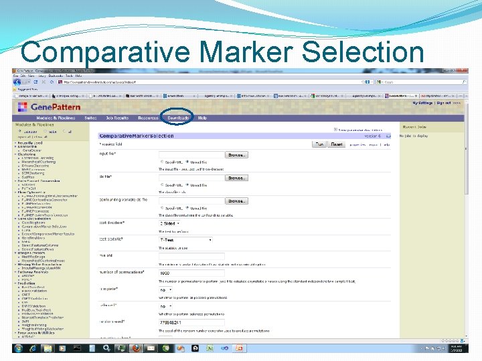The width and height of the screenshot is (482, 361).
Task: Click Browse for the input file
Action: click(x=236, y=155)
